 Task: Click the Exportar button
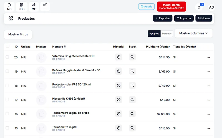pos(163,18)
